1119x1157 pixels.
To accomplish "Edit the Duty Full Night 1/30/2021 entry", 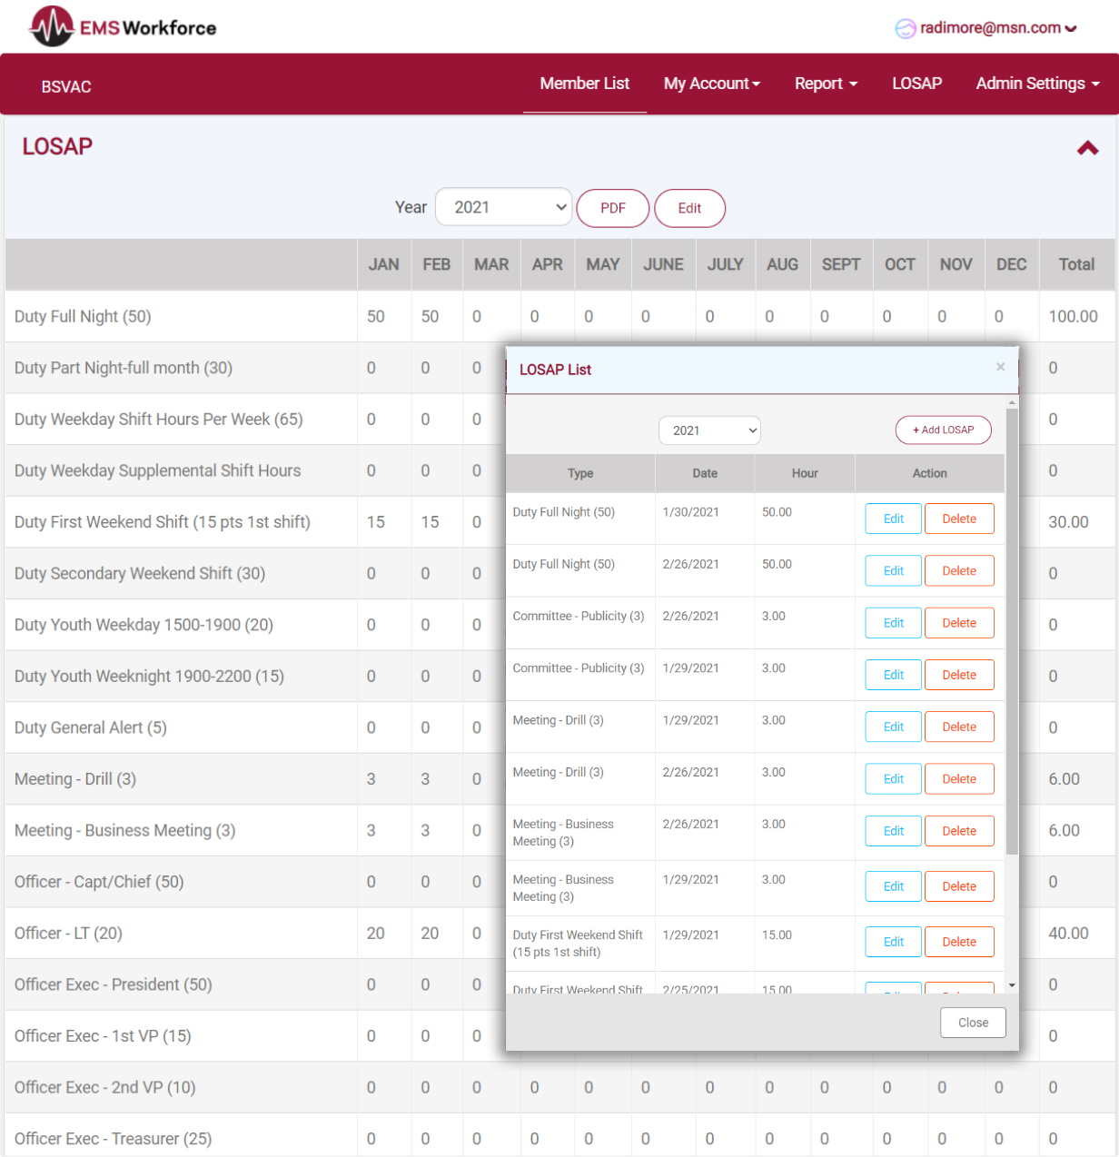I will click(x=893, y=519).
